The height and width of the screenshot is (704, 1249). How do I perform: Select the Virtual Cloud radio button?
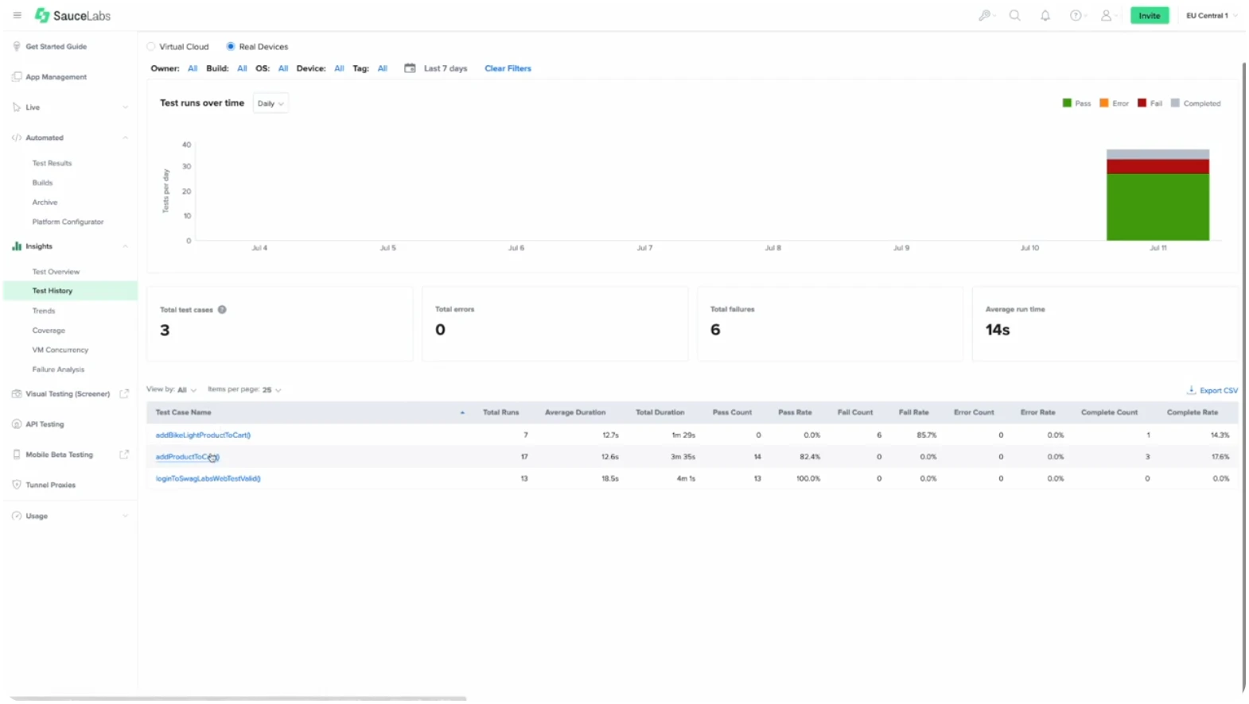151,46
